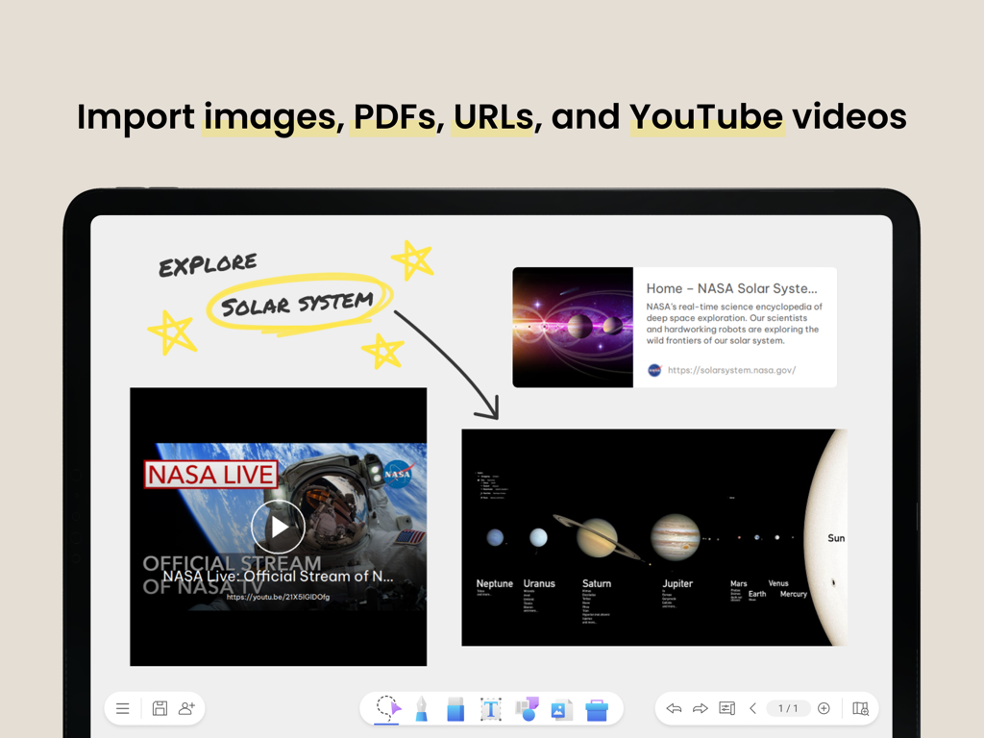This screenshot has height=738, width=984.
Task: Select the lasso selection tool
Action: [387, 709]
